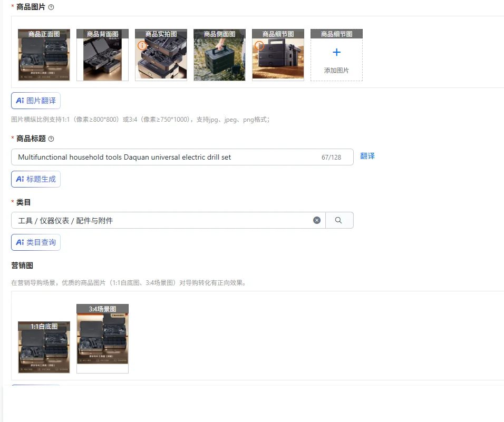Screen dimensions: 504x422
Task: Open the AI 图片翻译 tool
Action: coord(36,101)
